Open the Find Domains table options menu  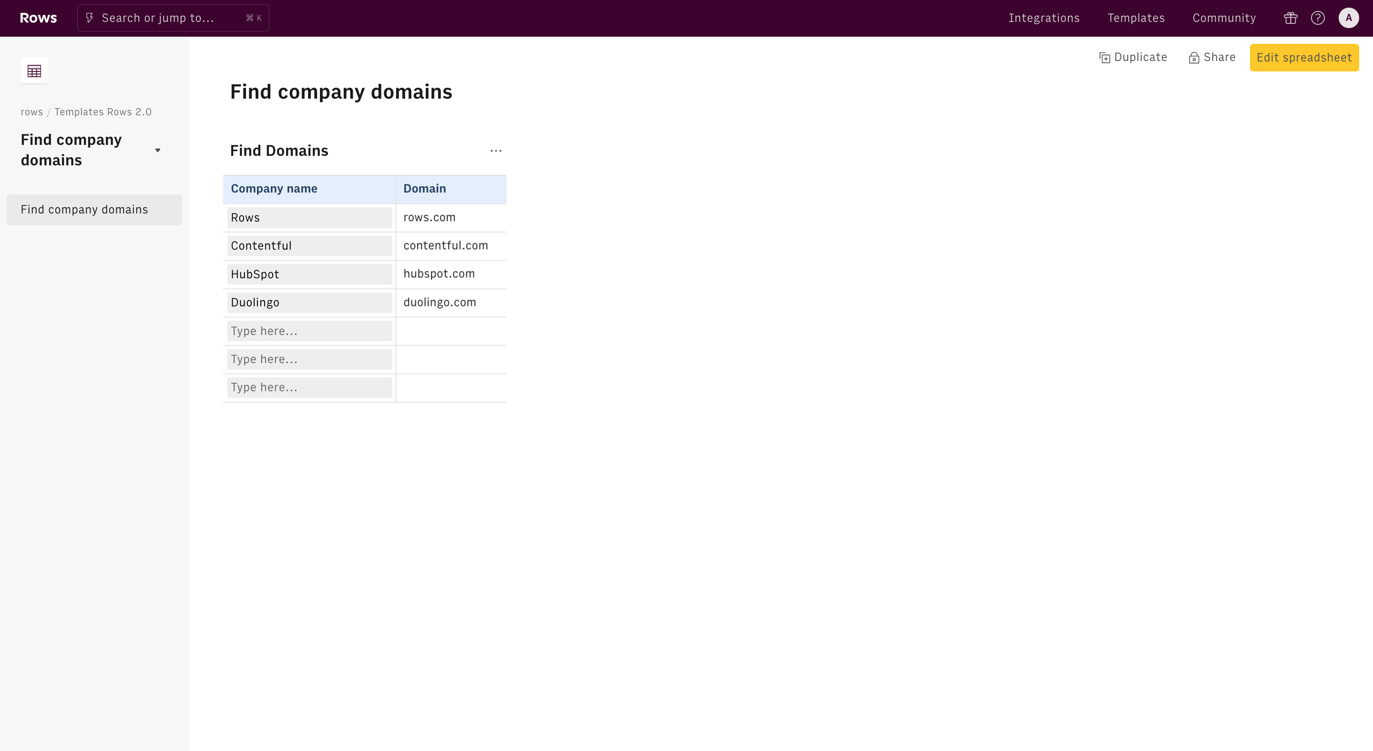[x=496, y=151]
